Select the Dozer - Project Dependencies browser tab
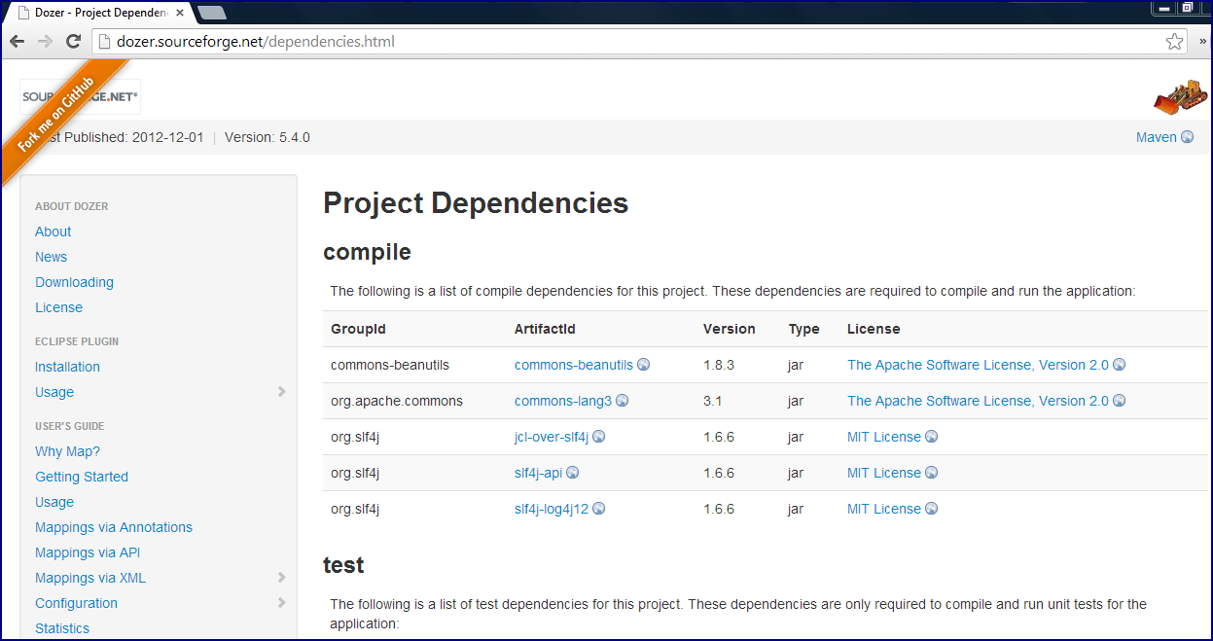The height and width of the screenshot is (641, 1213). coord(97,12)
